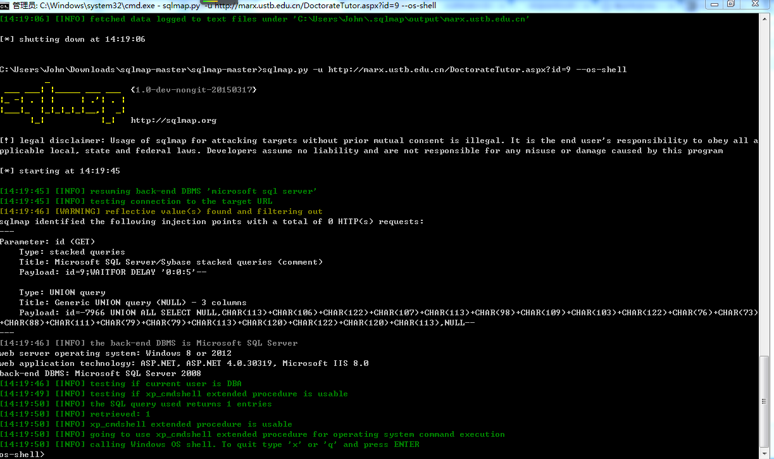The image size is (774, 459).
Task: Click the version text '{1.0-dev-nongit-20150317}'
Action: (194, 90)
